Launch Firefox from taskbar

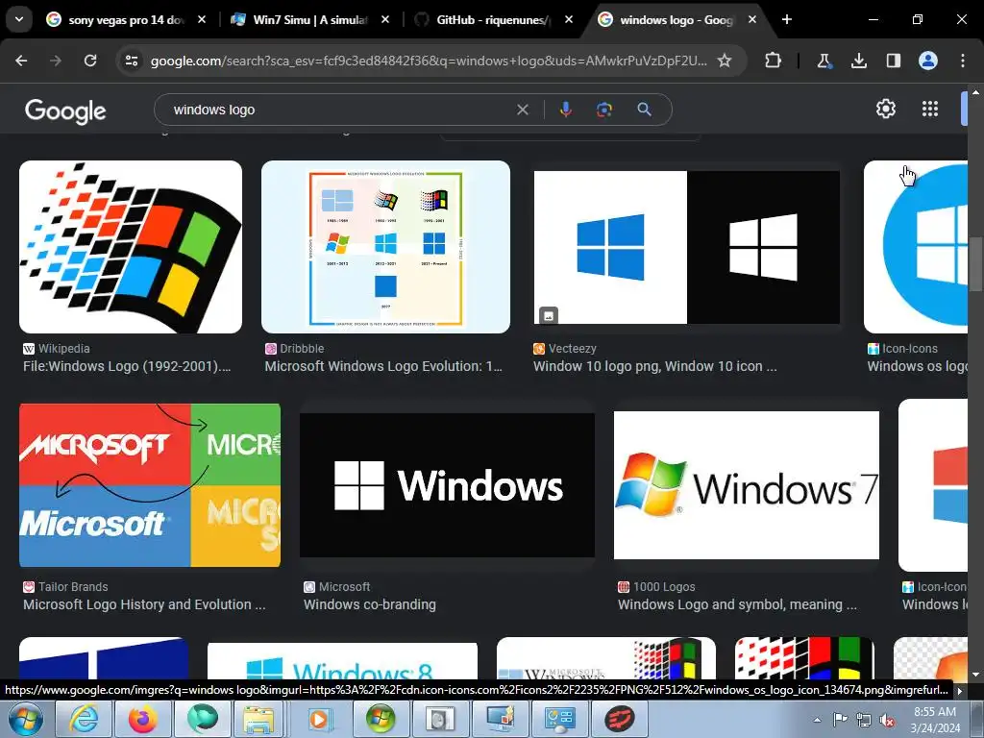pos(143,719)
